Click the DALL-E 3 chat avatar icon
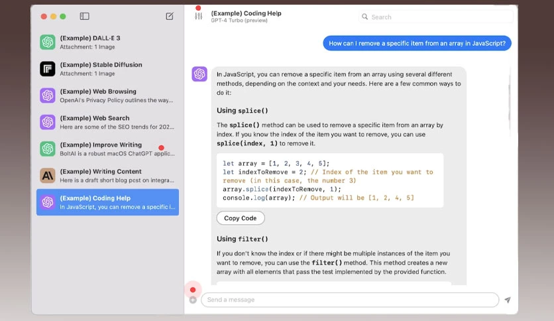The height and width of the screenshot is (321, 554). click(48, 42)
